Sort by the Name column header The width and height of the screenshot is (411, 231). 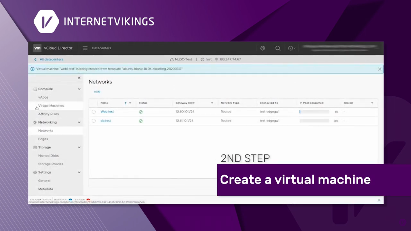104,103
